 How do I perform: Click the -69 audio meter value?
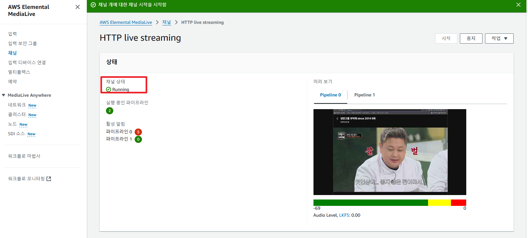317,208
